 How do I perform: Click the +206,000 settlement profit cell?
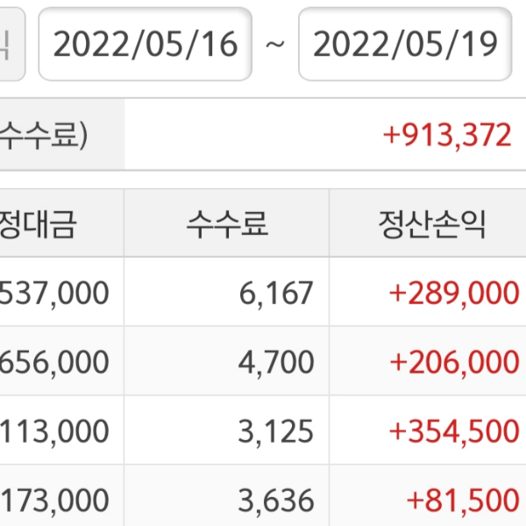(x=453, y=361)
